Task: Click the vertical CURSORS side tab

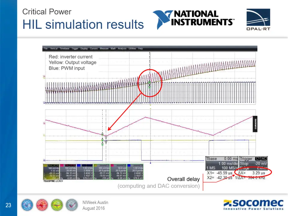Action: (x=255, y=124)
